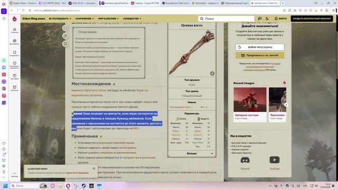The image size is (338, 190).
Task: Open the three-dots more item in Fandom sidebar
Action: pyautogui.click(x=14, y=174)
